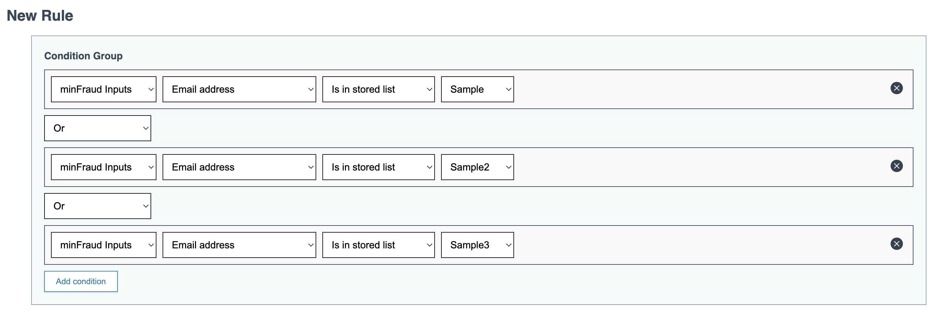Open the first Or operator dropdown
The image size is (936, 312).
(x=97, y=128)
